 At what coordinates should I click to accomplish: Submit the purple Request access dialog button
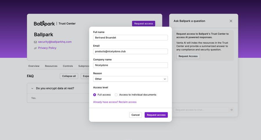(156, 115)
